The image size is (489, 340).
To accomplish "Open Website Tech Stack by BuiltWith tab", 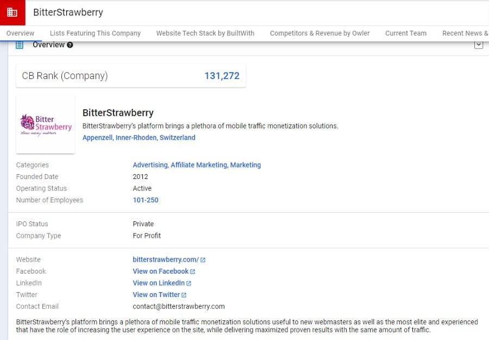I will tap(205, 33).
